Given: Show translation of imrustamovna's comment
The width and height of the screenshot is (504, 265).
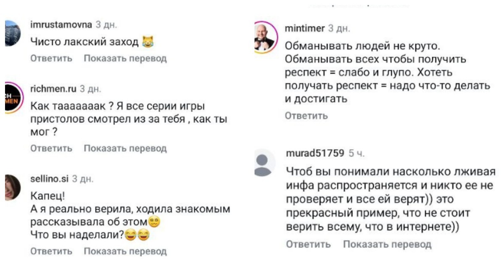Looking at the screenshot, I should click(125, 58).
